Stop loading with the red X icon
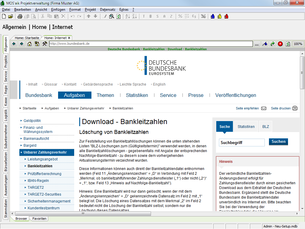The width and height of the screenshot is (305, 229). pyautogui.click(x=280, y=44)
